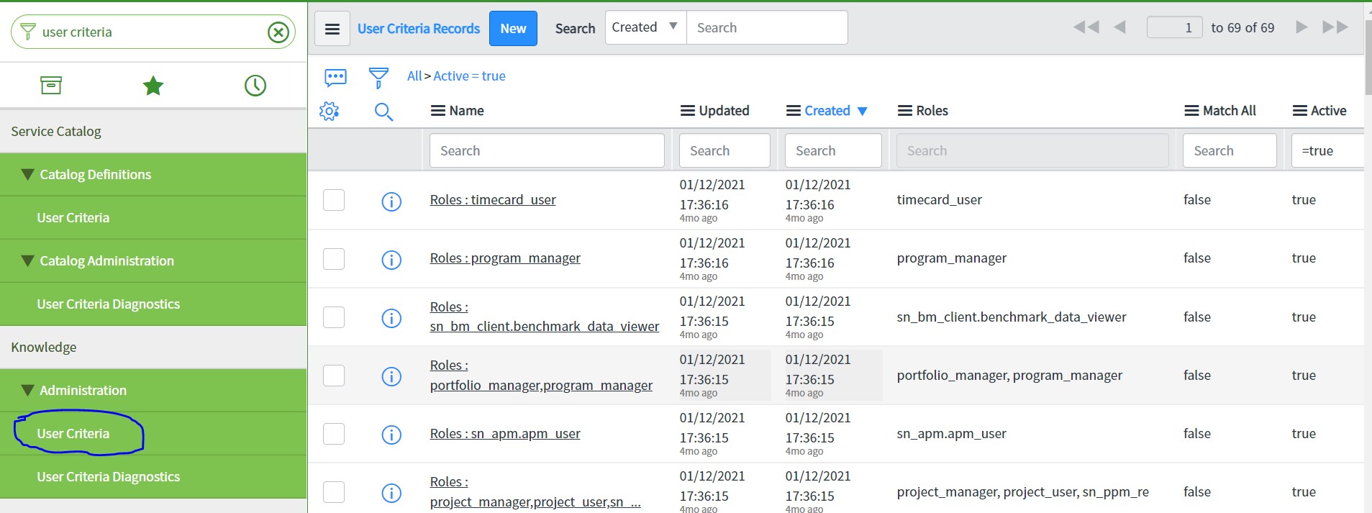The image size is (1372, 513).
Task: Open the Roles : program_manager record link
Action: pos(505,258)
